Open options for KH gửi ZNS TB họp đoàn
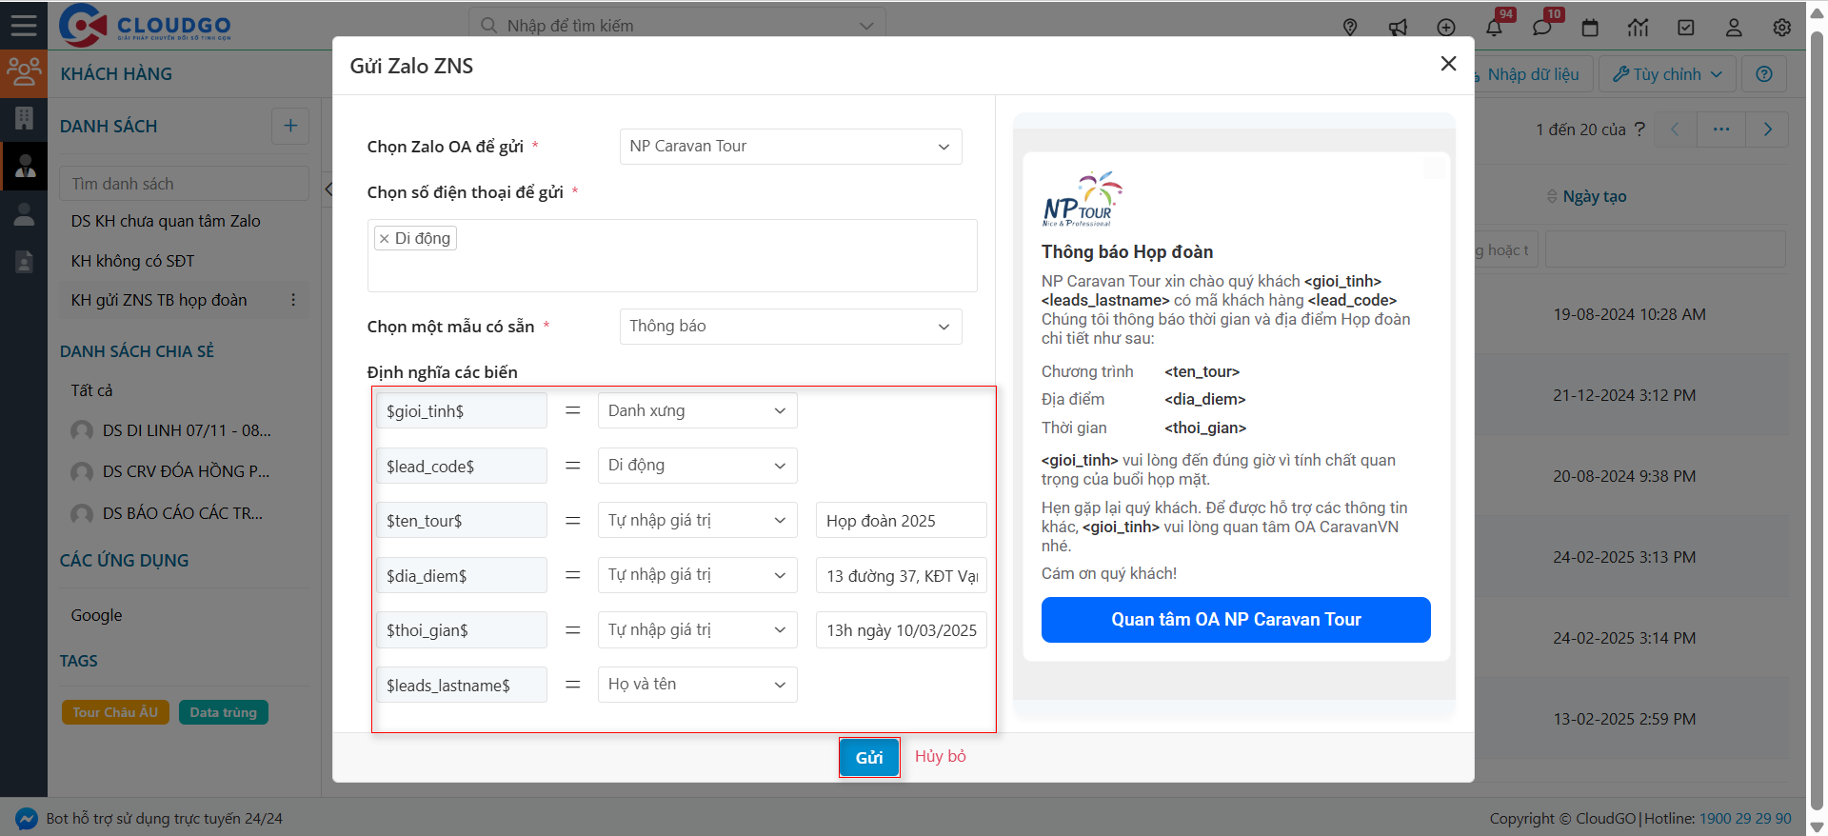The height and width of the screenshot is (836, 1828). click(x=293, y=300)
